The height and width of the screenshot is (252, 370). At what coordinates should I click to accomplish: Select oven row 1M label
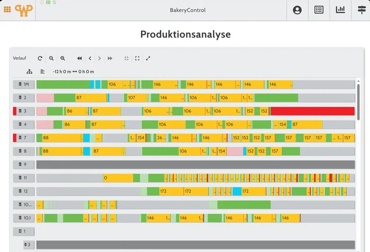coord(24,84)
